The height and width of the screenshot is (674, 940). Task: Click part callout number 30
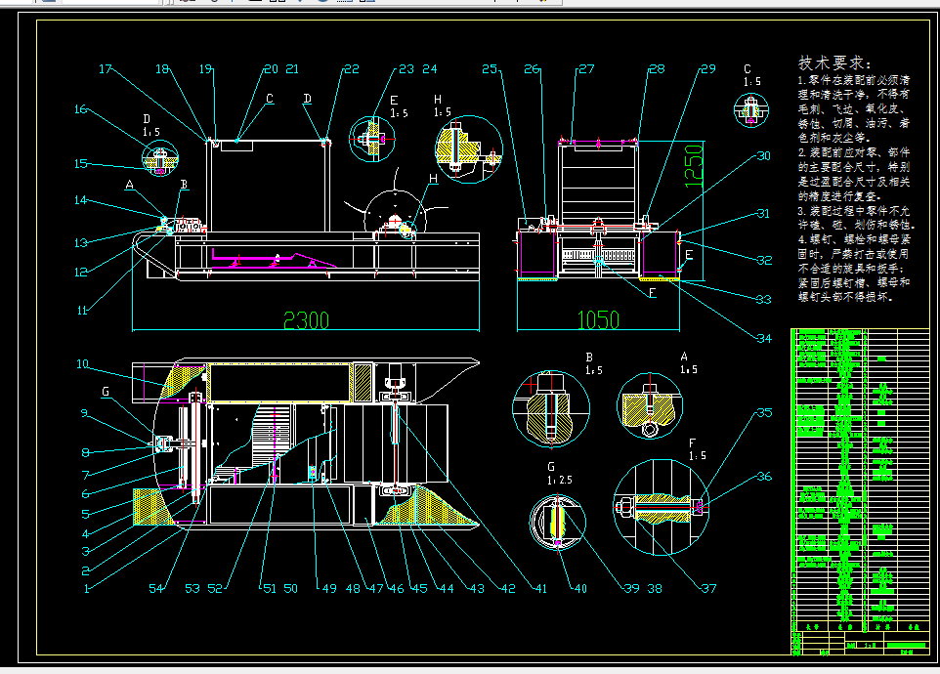763,156
